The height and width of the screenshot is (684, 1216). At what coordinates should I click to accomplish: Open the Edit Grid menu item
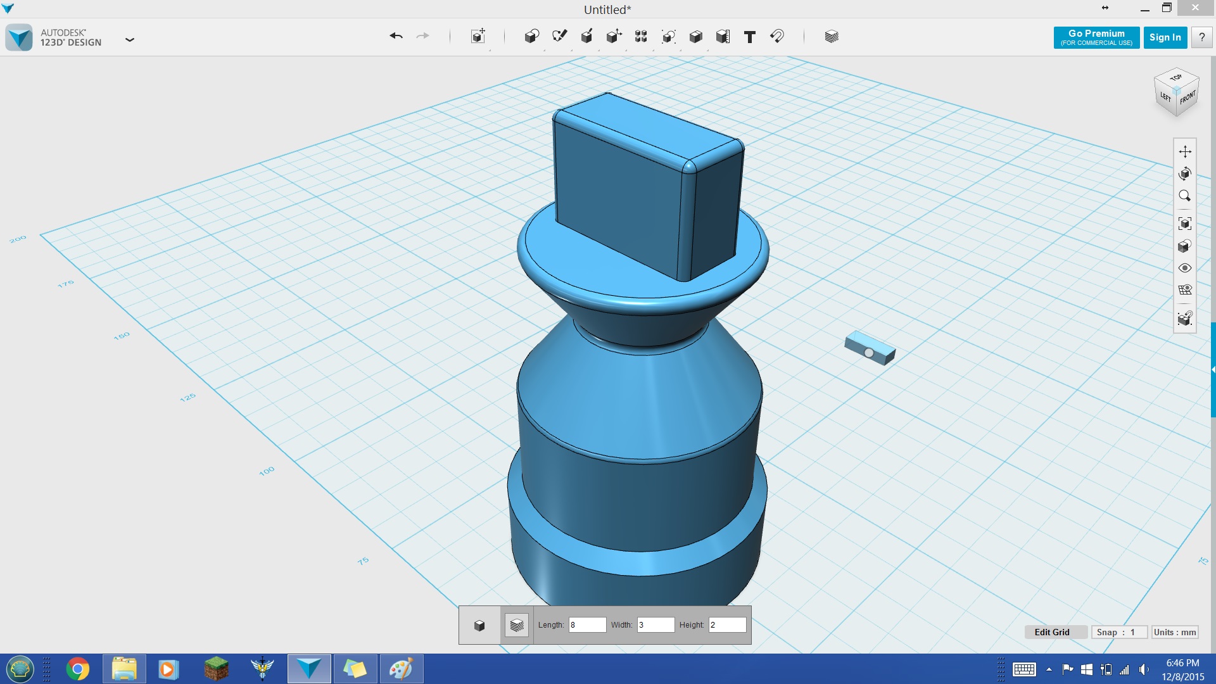[x=1051, y=631]
